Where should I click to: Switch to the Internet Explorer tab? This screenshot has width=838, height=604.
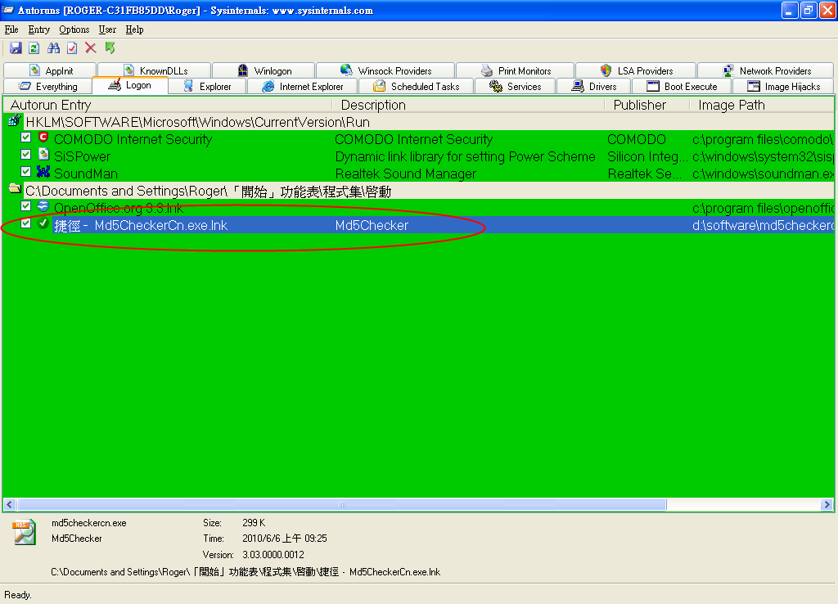(x=303, y=86)
